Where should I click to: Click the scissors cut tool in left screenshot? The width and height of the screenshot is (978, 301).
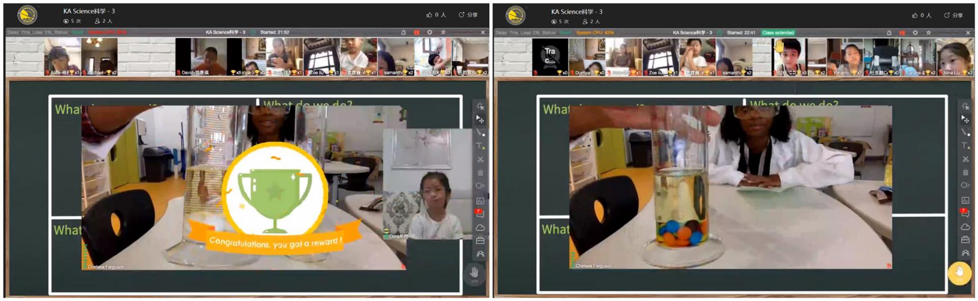click(480, 159)
